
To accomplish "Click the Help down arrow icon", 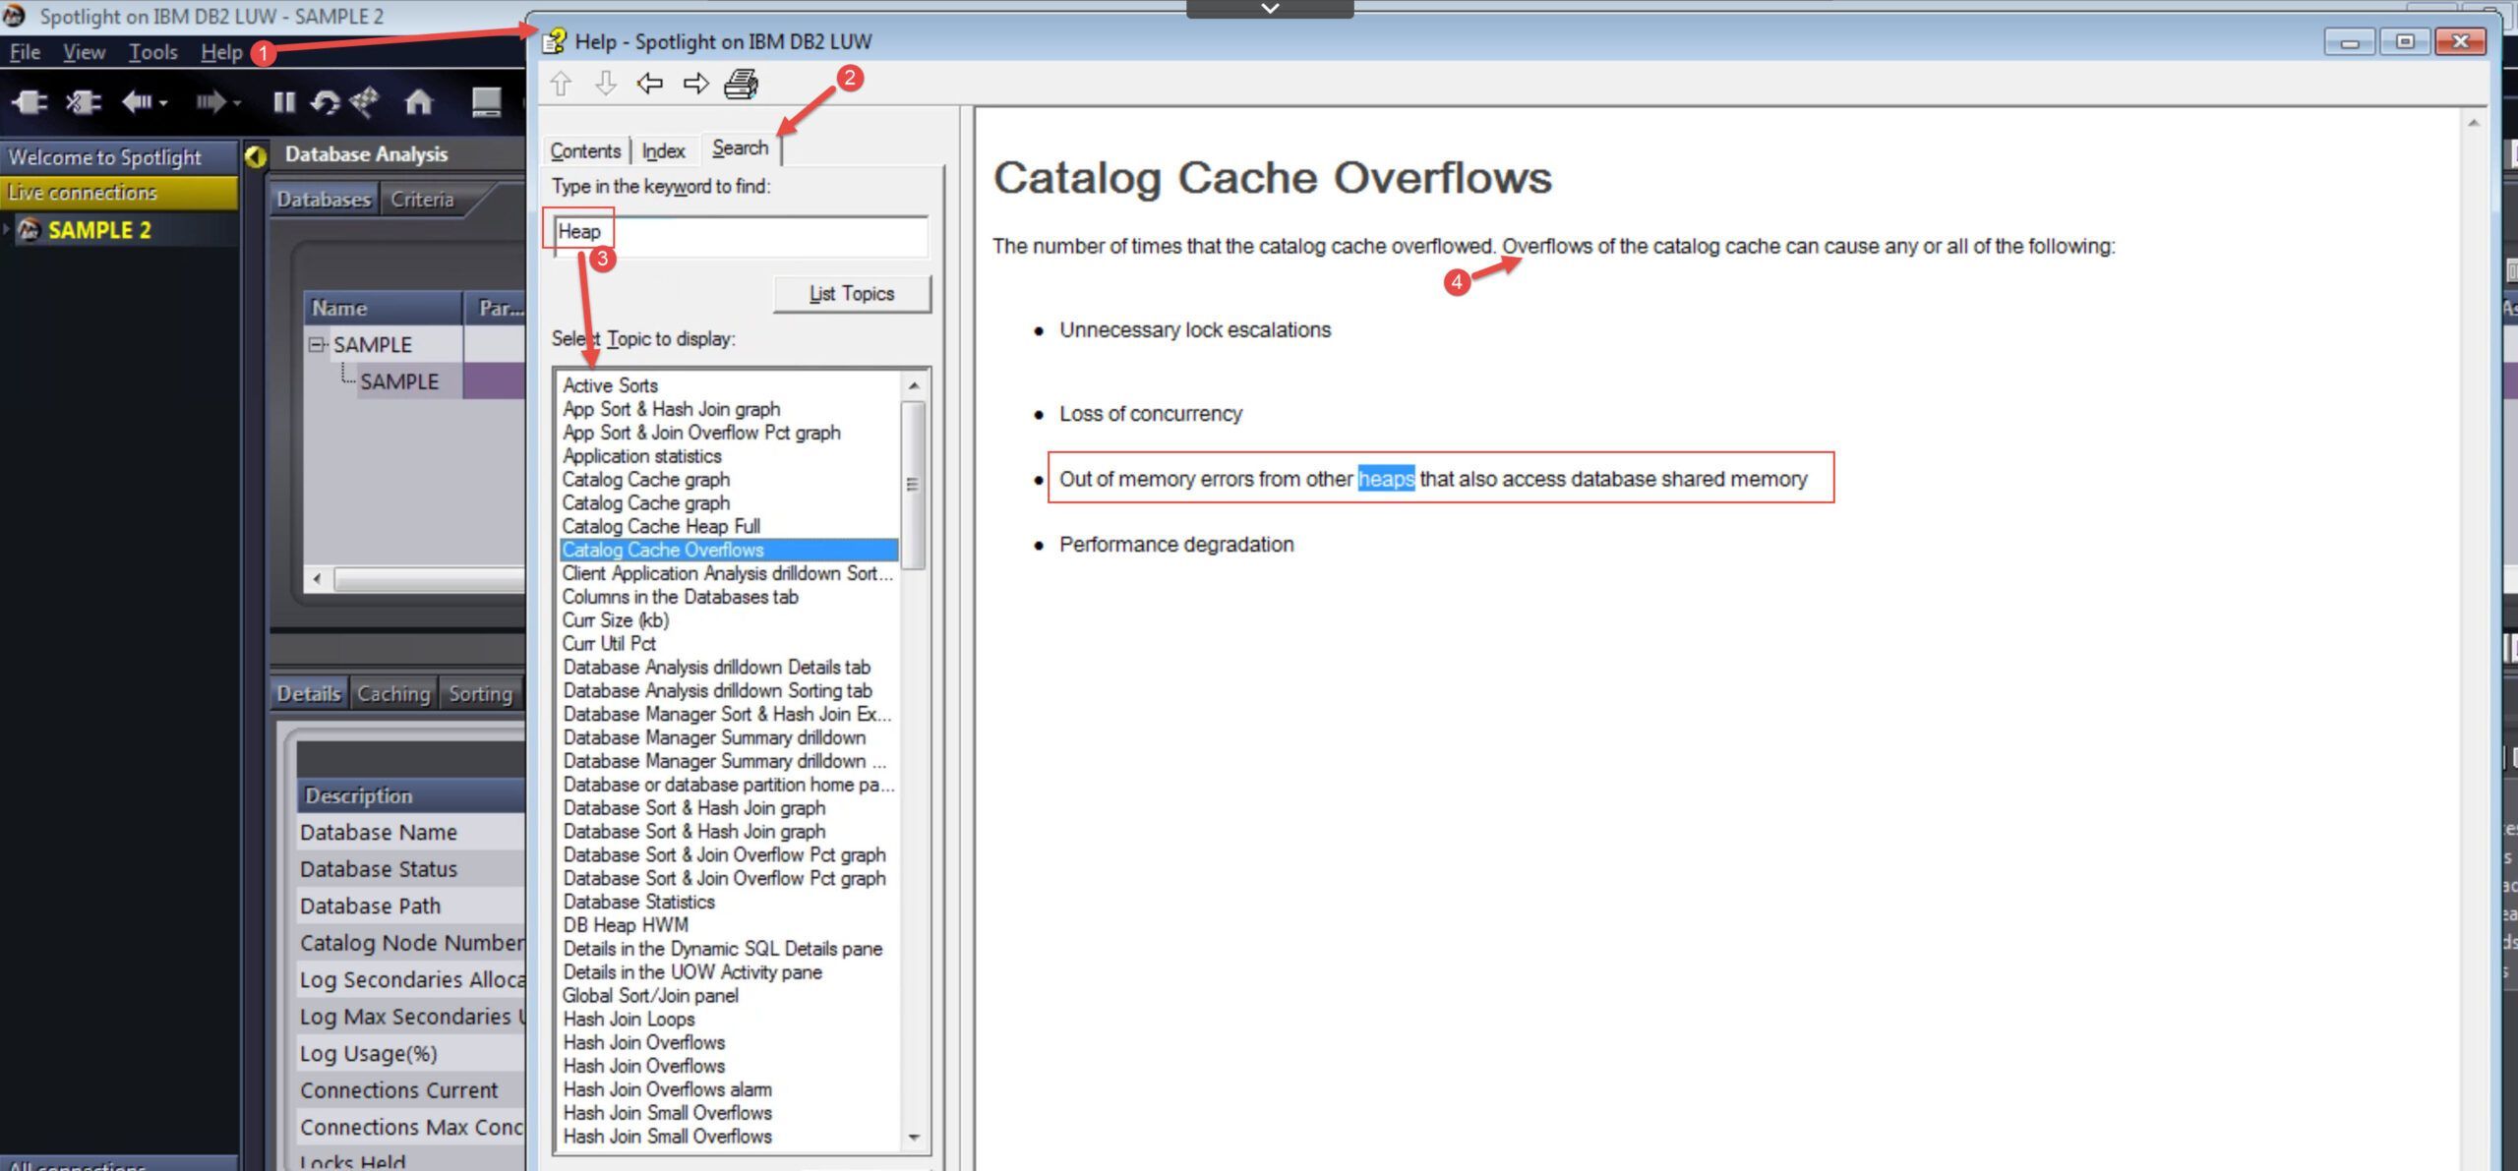I will pyautogui.click(x=606, y=84).
